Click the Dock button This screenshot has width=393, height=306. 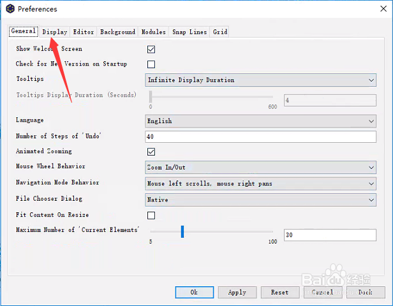pos(366,292)
